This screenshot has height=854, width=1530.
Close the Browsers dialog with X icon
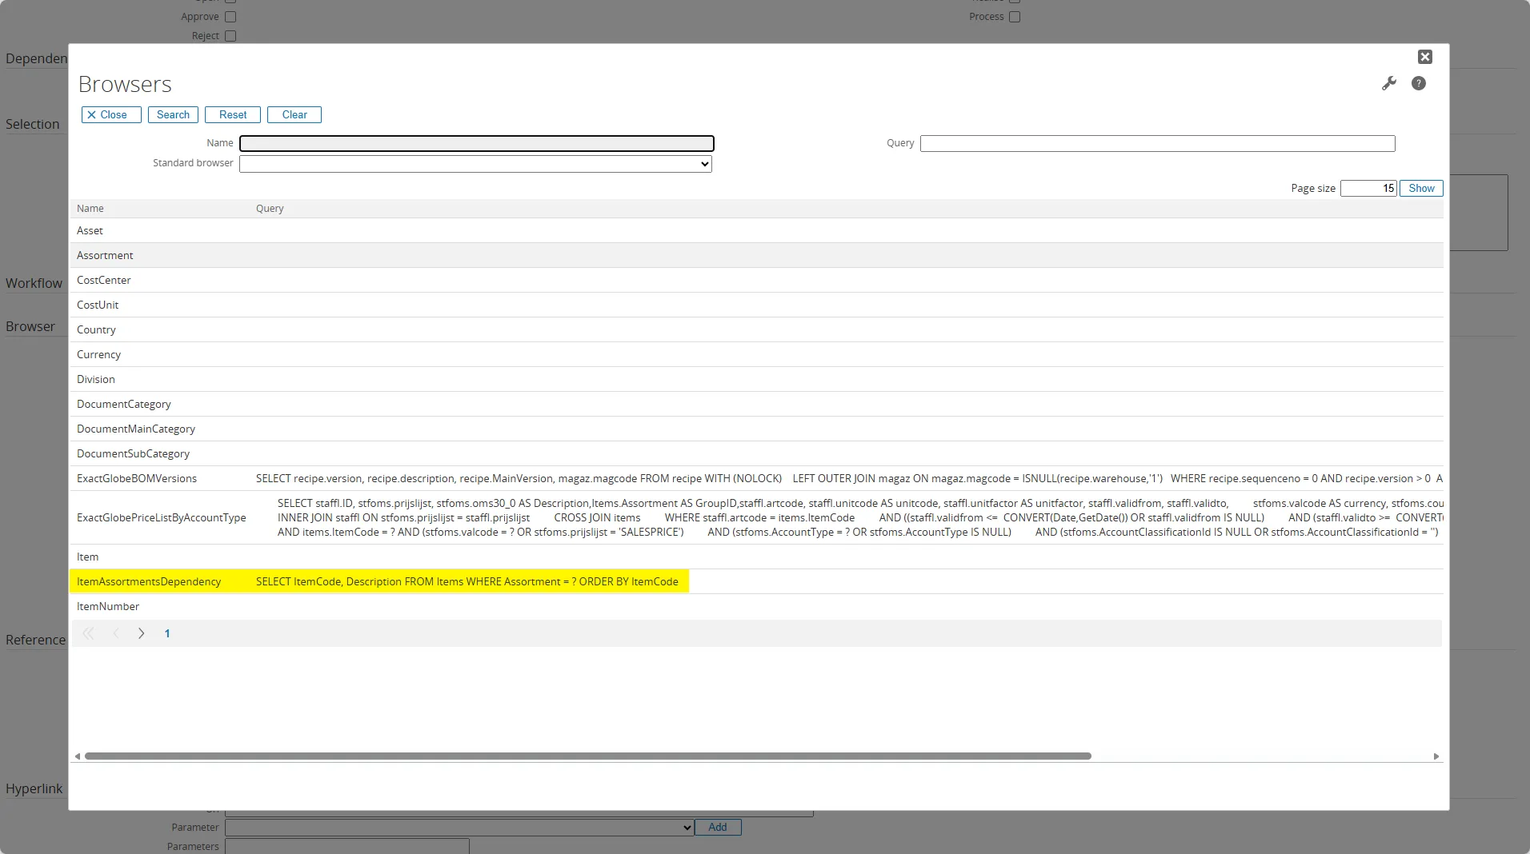1425,57
